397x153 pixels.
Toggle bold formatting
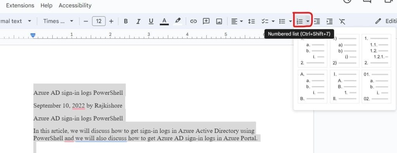click(126, 22)
